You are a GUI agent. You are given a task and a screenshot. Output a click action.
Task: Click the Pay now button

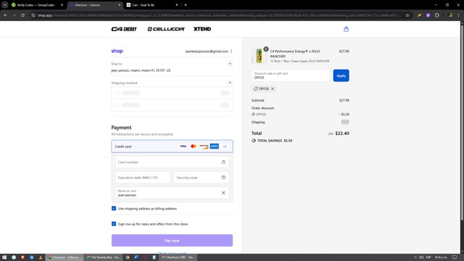click(x=172, y=240)
